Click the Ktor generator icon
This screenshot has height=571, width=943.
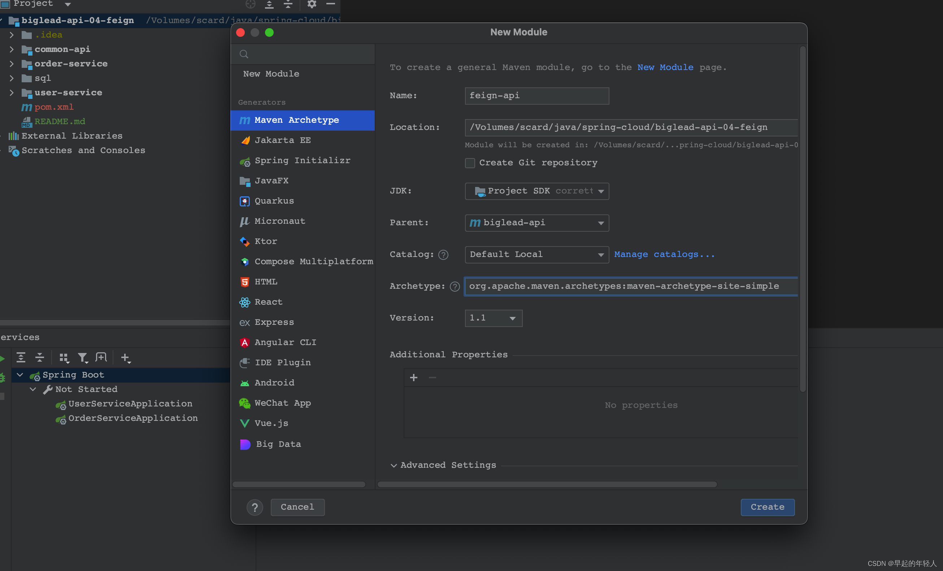coord(244,241)
